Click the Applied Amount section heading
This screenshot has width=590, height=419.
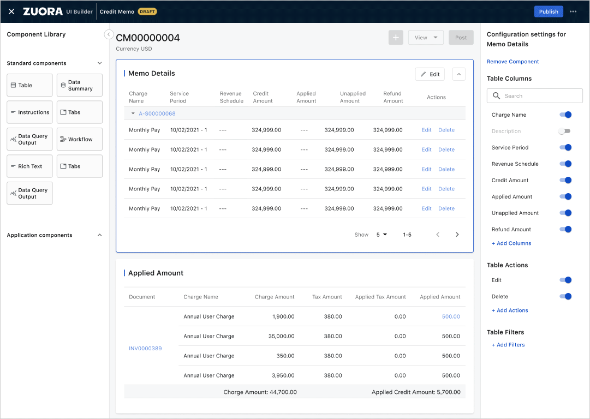click(x=156, y=273)
